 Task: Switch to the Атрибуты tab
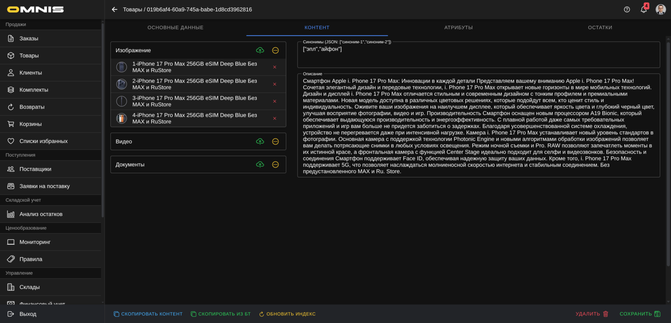pyautogui.click(x=458, y=27)
